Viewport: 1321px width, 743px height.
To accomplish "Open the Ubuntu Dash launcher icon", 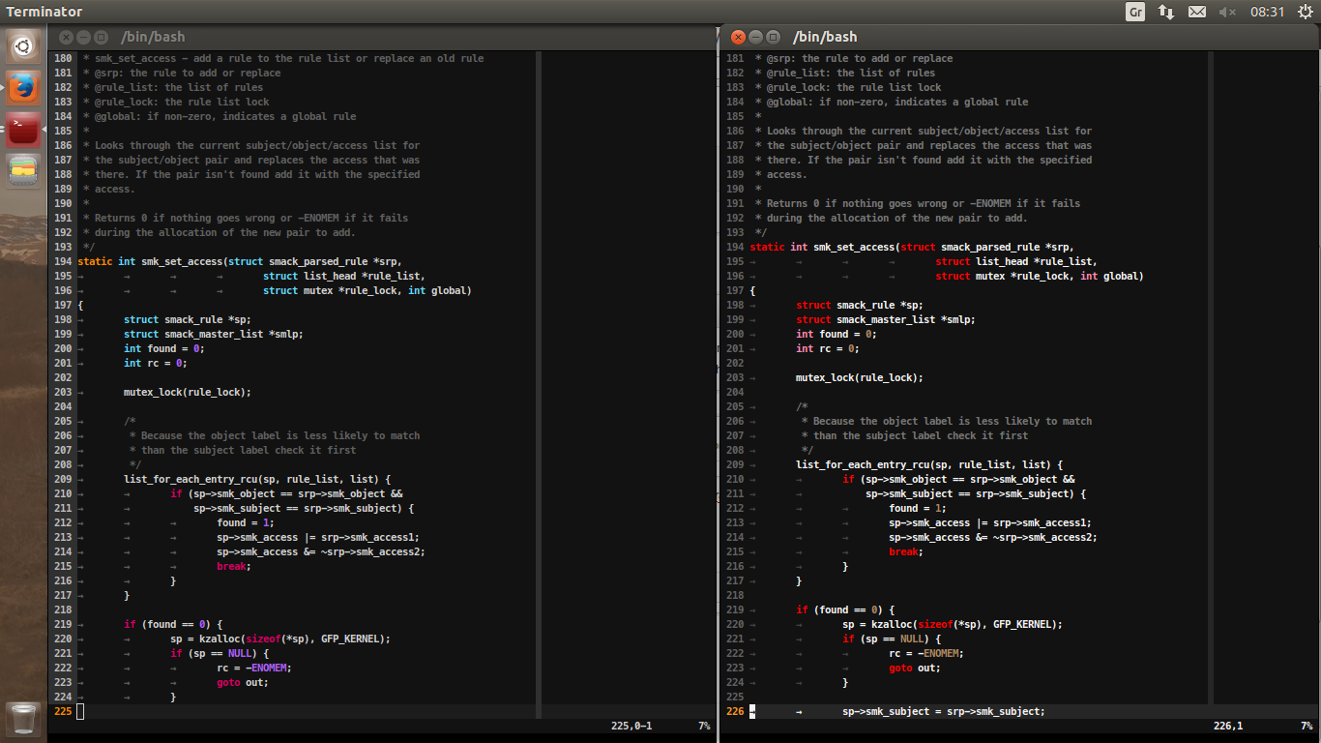I will click(23, 46).
